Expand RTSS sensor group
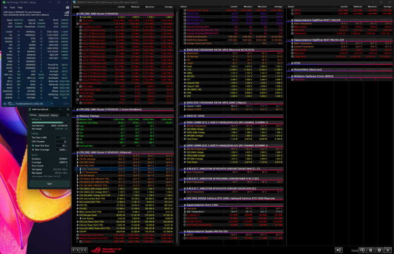394x254 pixels. pyautogui.click(x=289, y=63)
